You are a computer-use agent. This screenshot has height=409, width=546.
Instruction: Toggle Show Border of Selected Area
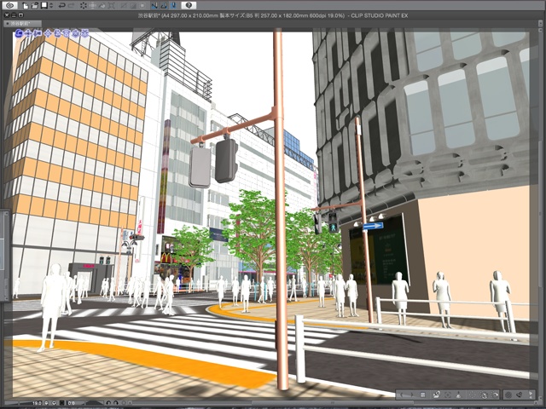142,6
